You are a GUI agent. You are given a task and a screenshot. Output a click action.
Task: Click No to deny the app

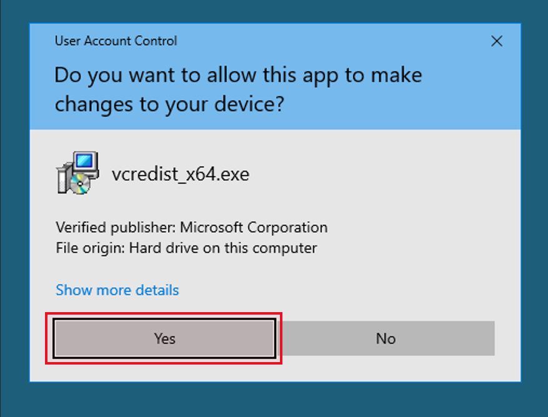(x=386, y=338)
